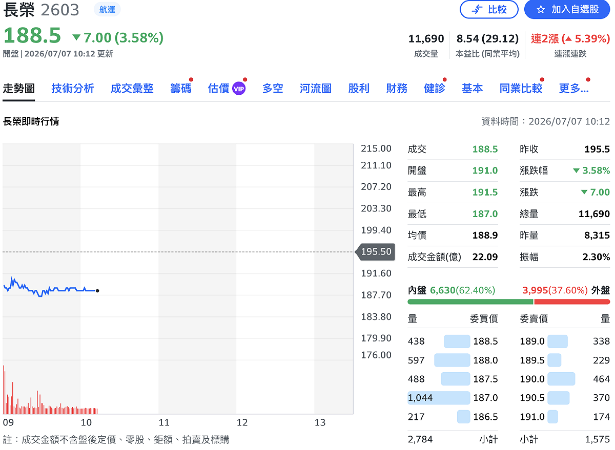
Task: Open the 基本 tab
Action: (x=472, y=88)
